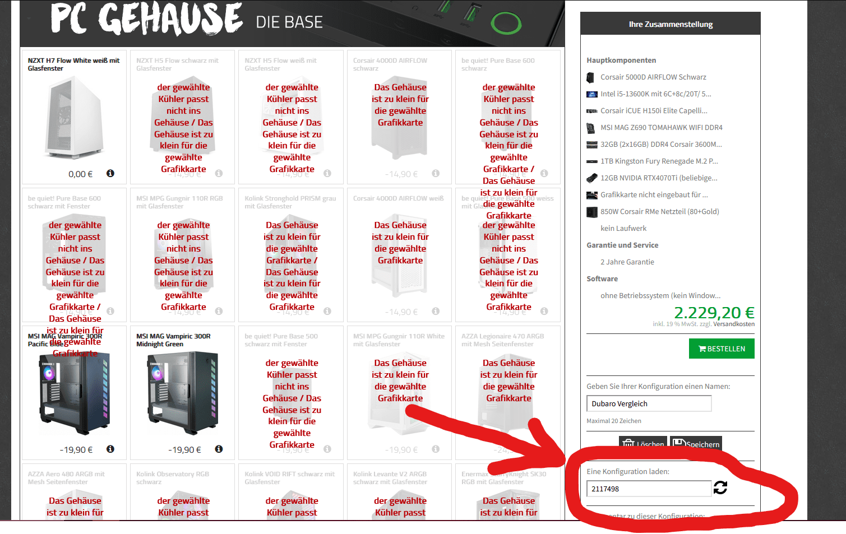
Task: Delete configuration with Löschen button
Action: click(643, 443)
